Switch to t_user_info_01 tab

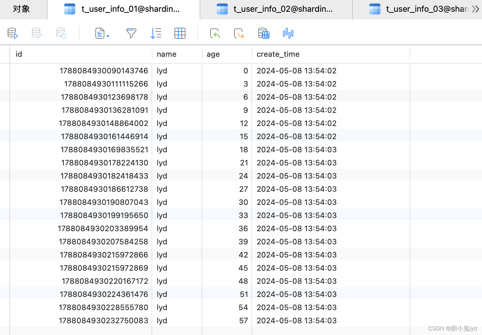coord(123,9)
